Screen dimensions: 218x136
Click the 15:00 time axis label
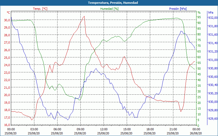127,129
